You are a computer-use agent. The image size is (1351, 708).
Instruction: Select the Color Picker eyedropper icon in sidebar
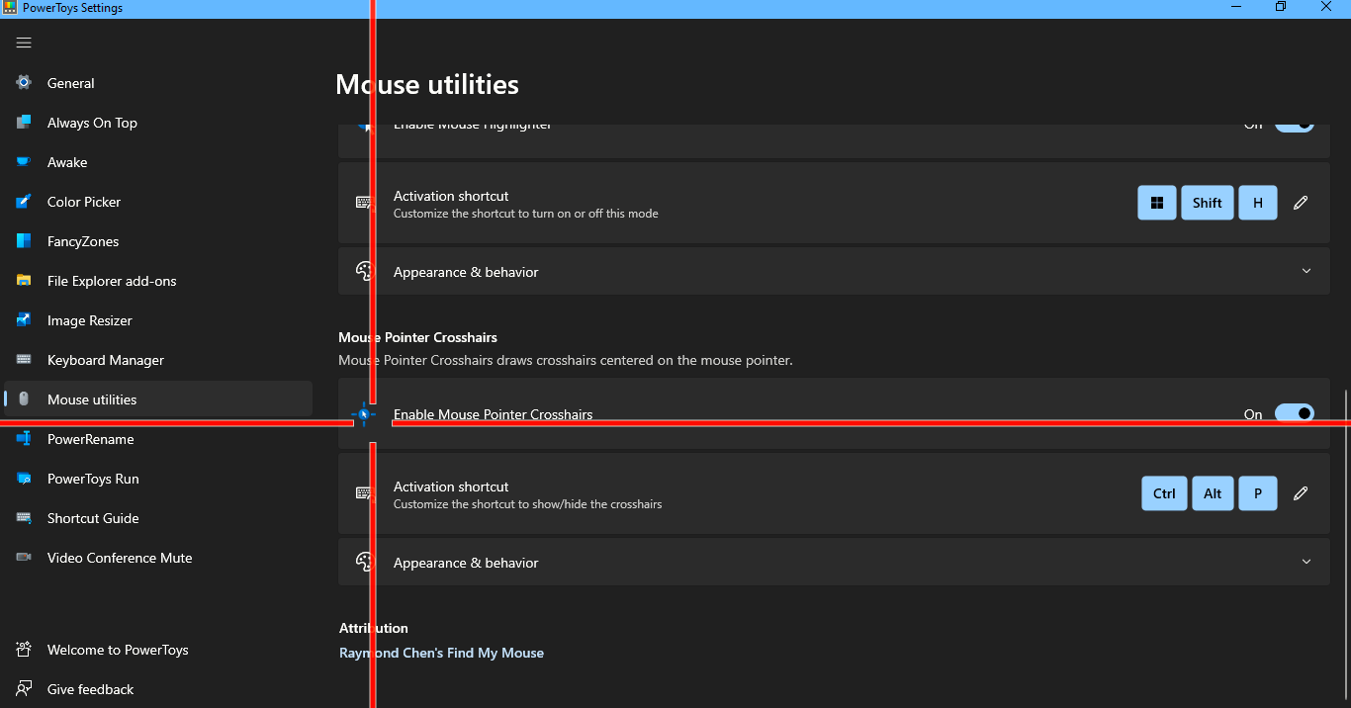click(23, 202)
